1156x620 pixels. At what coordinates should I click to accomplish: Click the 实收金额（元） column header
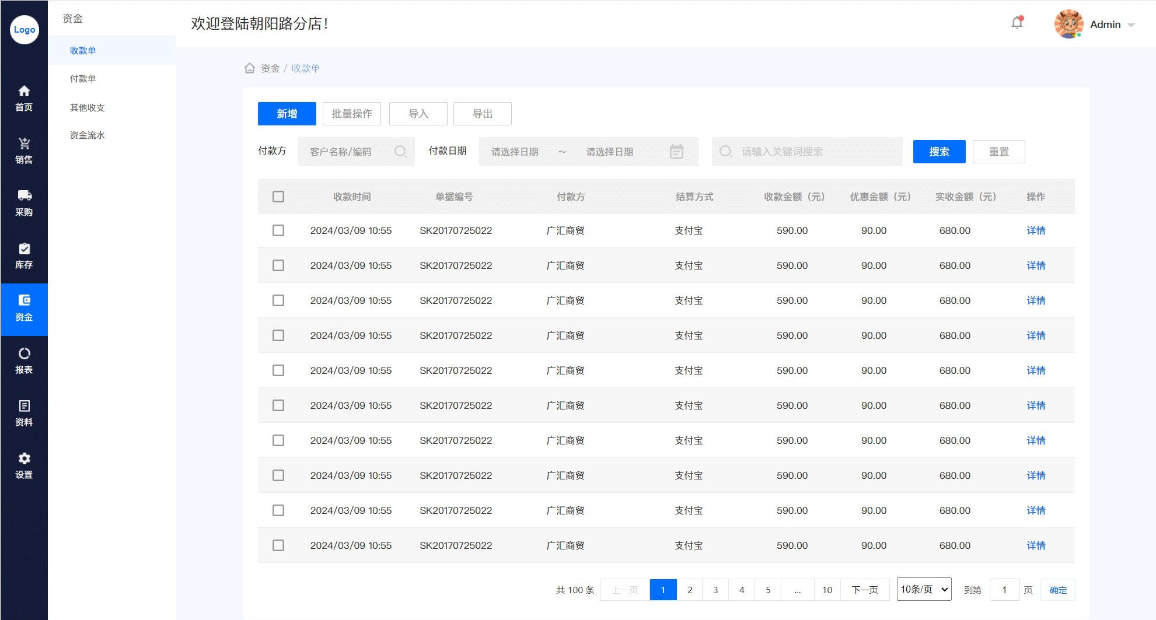click(x=966, y=197)
